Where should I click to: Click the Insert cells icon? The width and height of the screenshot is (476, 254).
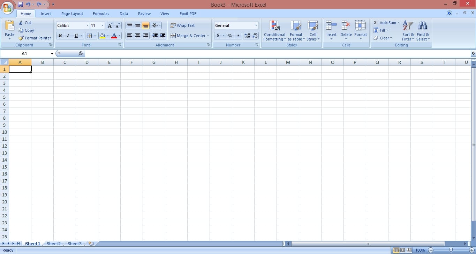[331, 25]
